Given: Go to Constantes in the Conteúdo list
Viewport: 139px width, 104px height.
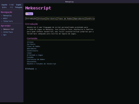Looking at the screenshot, I should tap(32, 62).
